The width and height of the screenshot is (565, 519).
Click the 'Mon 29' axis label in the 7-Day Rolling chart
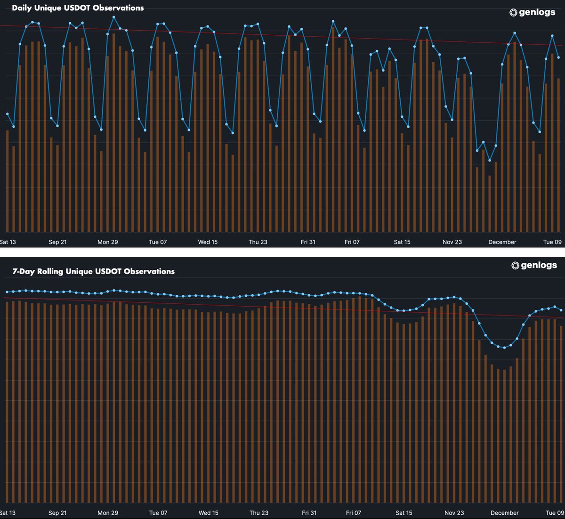pyautogui.click(x=108, y=513)
